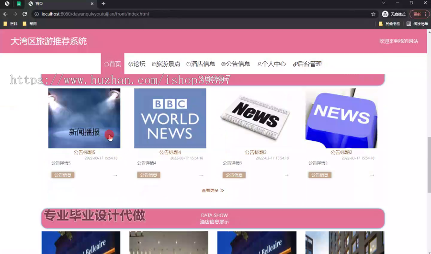Screen dimensions: 431x254
Task: Open the 其他书签 bookmarks folder
Action: [x=389, y=23]
